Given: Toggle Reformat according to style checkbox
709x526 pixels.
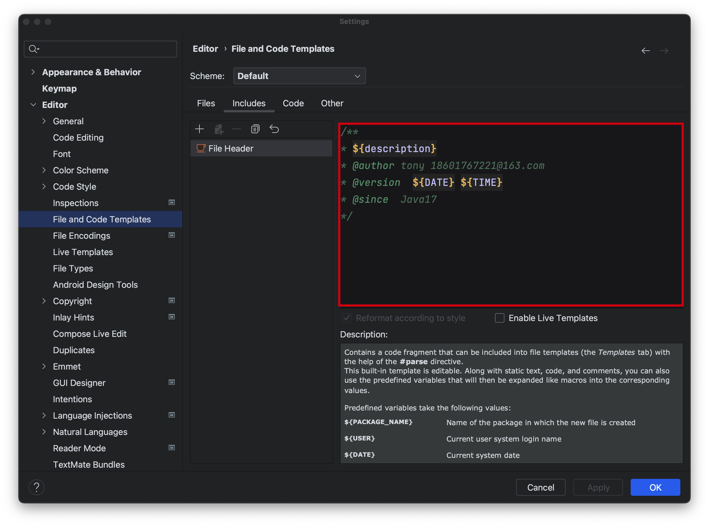Looking at the screenshot, I should (347, 318).
